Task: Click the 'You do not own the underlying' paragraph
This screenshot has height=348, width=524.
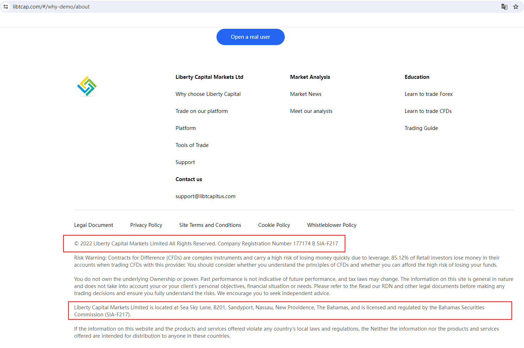Action: tap(294, 286)
